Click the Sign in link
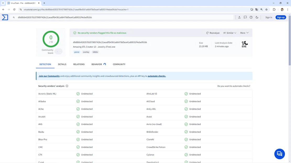The height and width of the screenshot is (163, 291). 268,17
